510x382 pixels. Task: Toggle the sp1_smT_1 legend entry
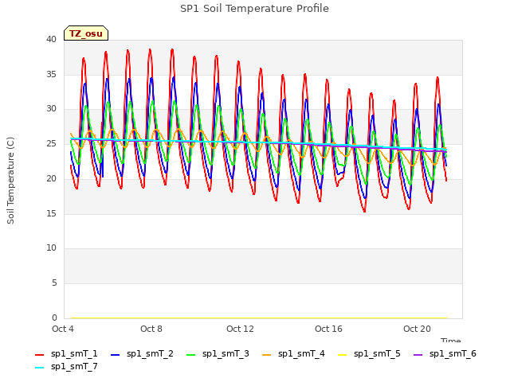[66, 353]
